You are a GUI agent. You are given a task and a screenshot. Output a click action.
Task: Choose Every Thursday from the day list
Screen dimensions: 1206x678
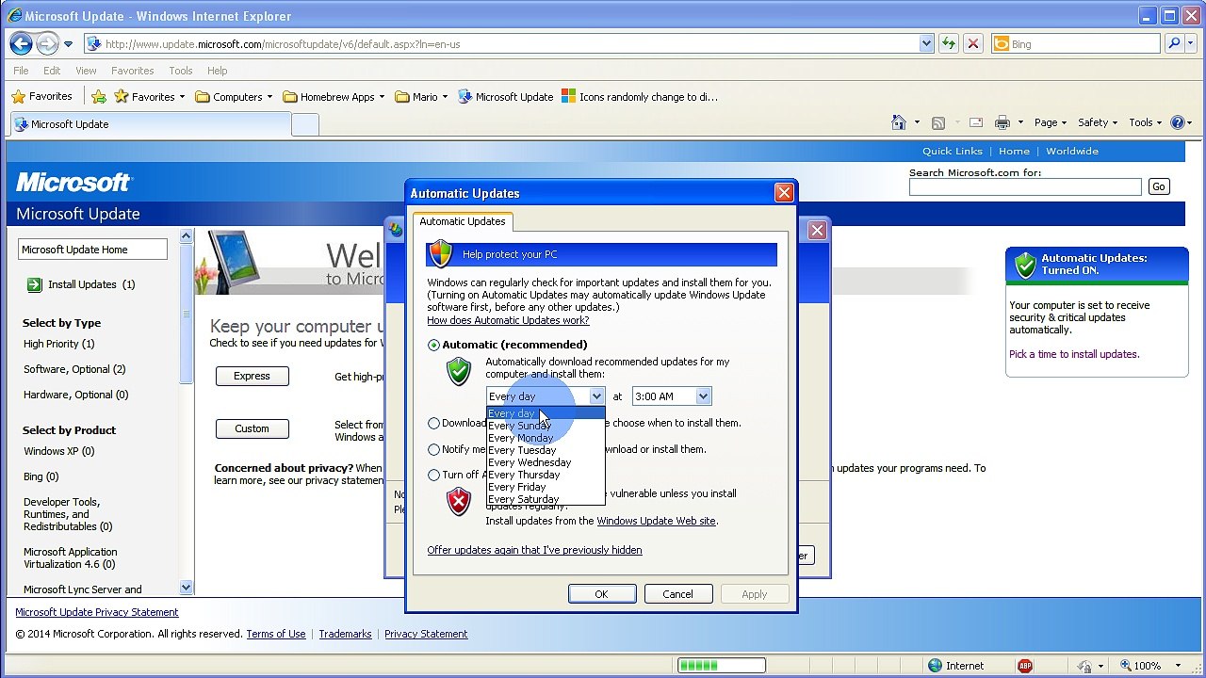tap(545, 475)
